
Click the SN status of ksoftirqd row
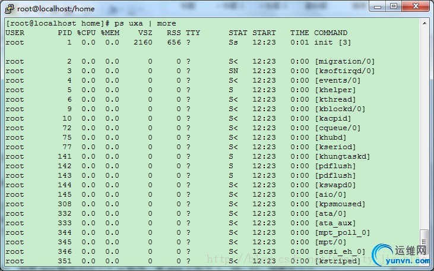click(233, 71)
